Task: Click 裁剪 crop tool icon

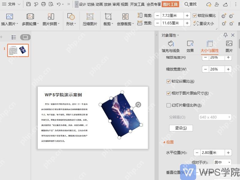Action: tap(108, 16)
